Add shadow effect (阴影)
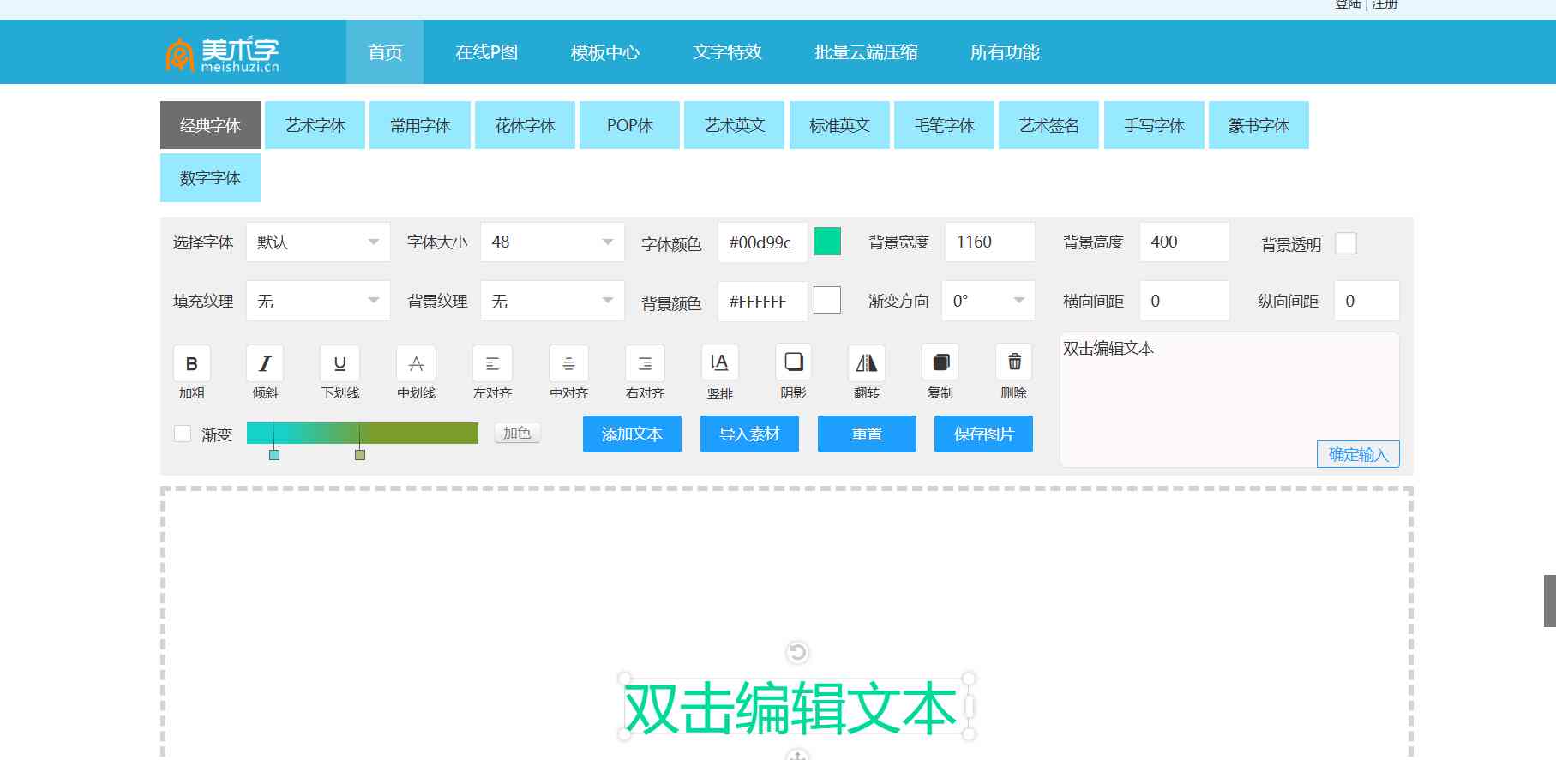Viewport: 1556px width, 760px height. pyautogui.click(x=794, y=363)
